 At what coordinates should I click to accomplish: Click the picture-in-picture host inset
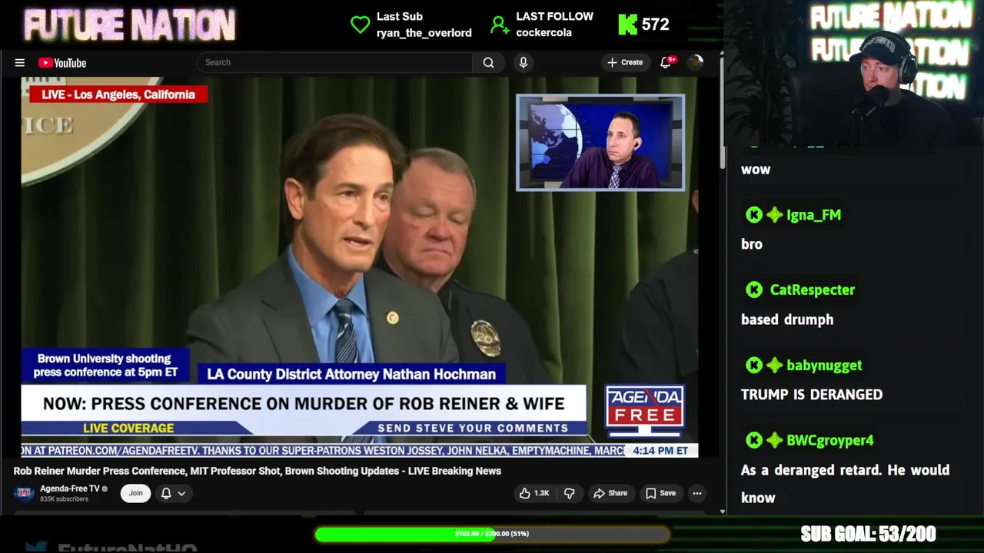point(600,142)
